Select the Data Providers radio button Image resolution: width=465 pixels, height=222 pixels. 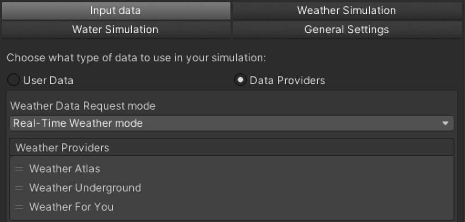pyautogui.click(x=240, y=81)
